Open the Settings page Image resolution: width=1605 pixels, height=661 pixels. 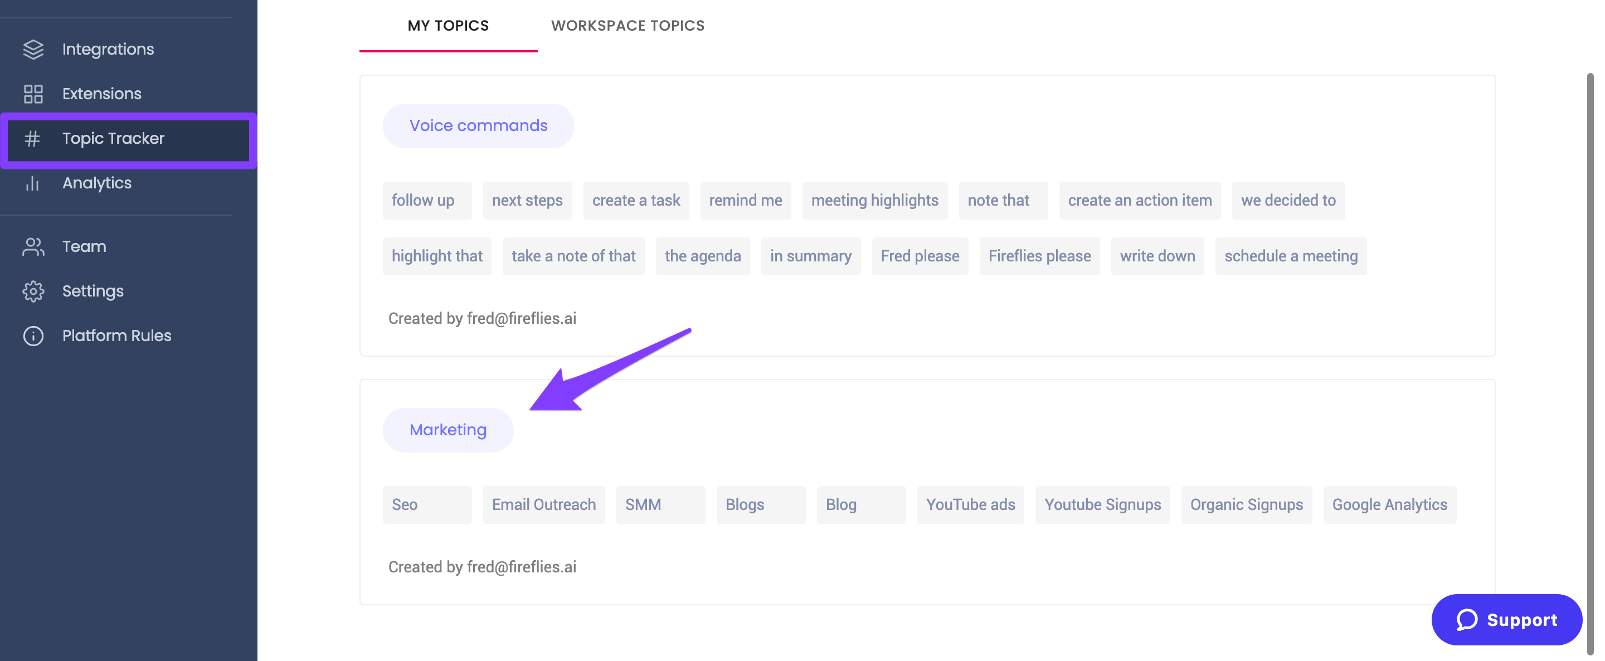[x=128, y=291]
